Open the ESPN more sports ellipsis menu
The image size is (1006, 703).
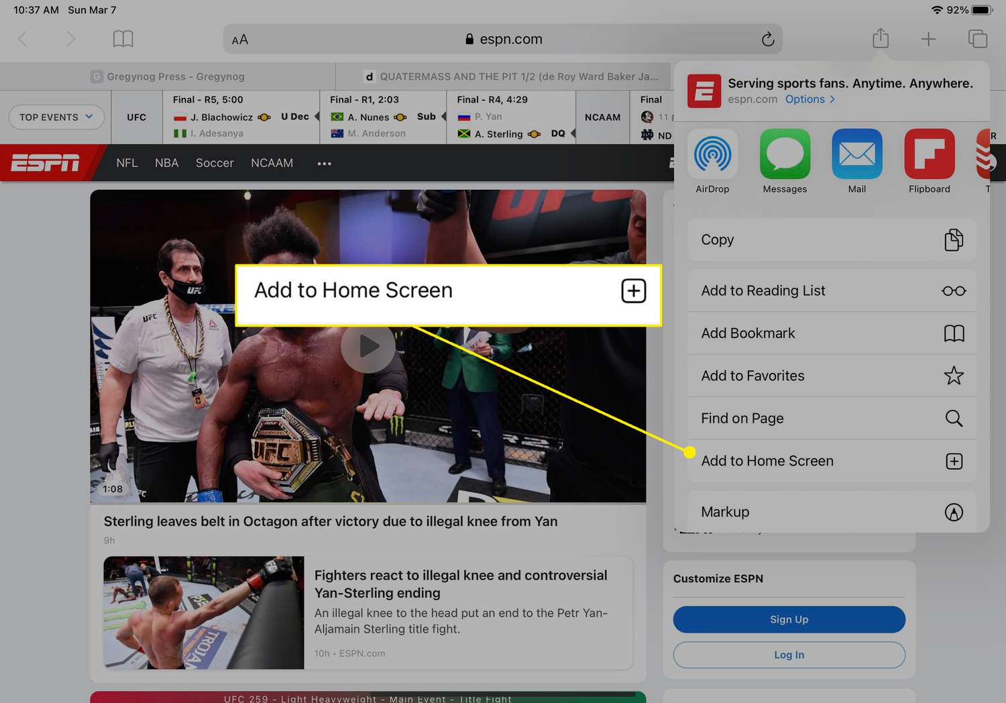pyautogui.click(x=325, y=164)
